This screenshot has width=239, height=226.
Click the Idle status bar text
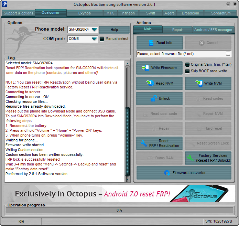pos(21,221)
